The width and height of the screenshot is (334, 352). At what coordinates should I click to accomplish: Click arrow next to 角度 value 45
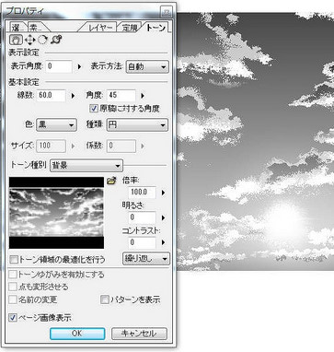click(143, 96)
